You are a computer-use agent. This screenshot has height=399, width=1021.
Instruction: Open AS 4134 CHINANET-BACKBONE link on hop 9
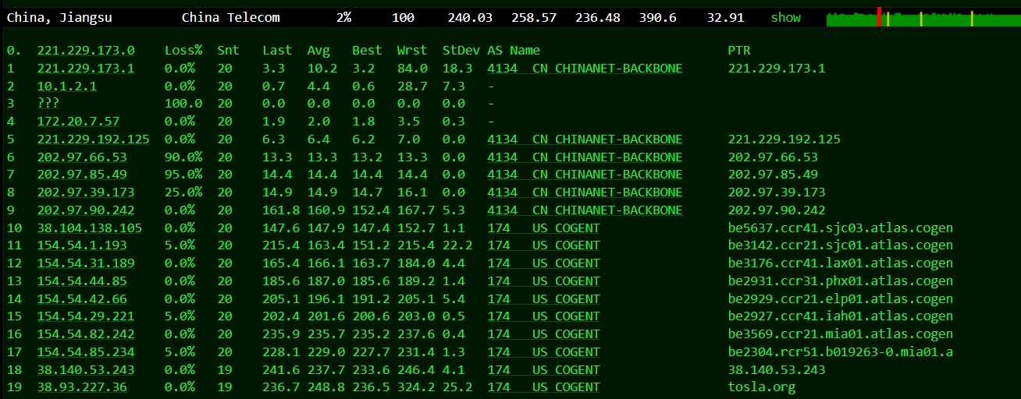585,210
